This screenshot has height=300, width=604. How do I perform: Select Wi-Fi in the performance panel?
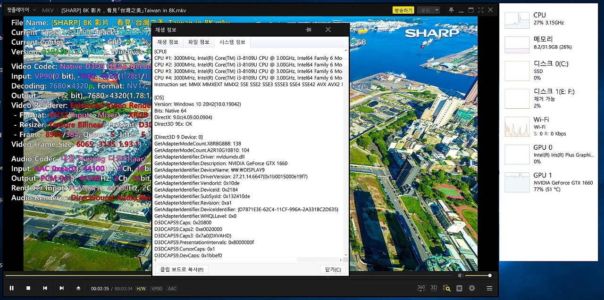point(548,127)
